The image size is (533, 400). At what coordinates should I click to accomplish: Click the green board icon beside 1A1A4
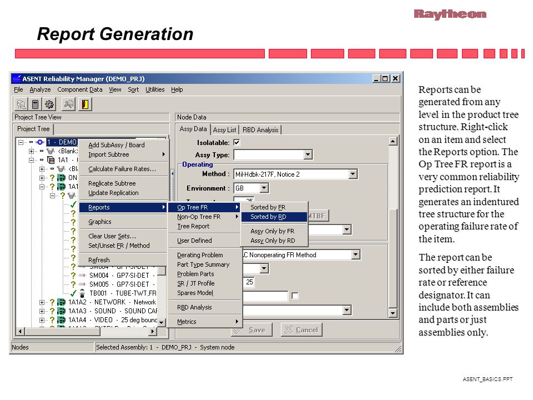pos(61,320)
